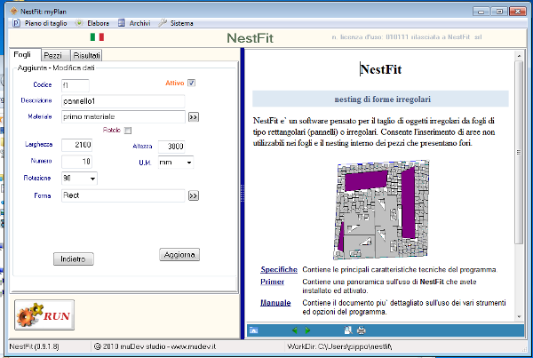Open the Sistema menu

(176, 23)
